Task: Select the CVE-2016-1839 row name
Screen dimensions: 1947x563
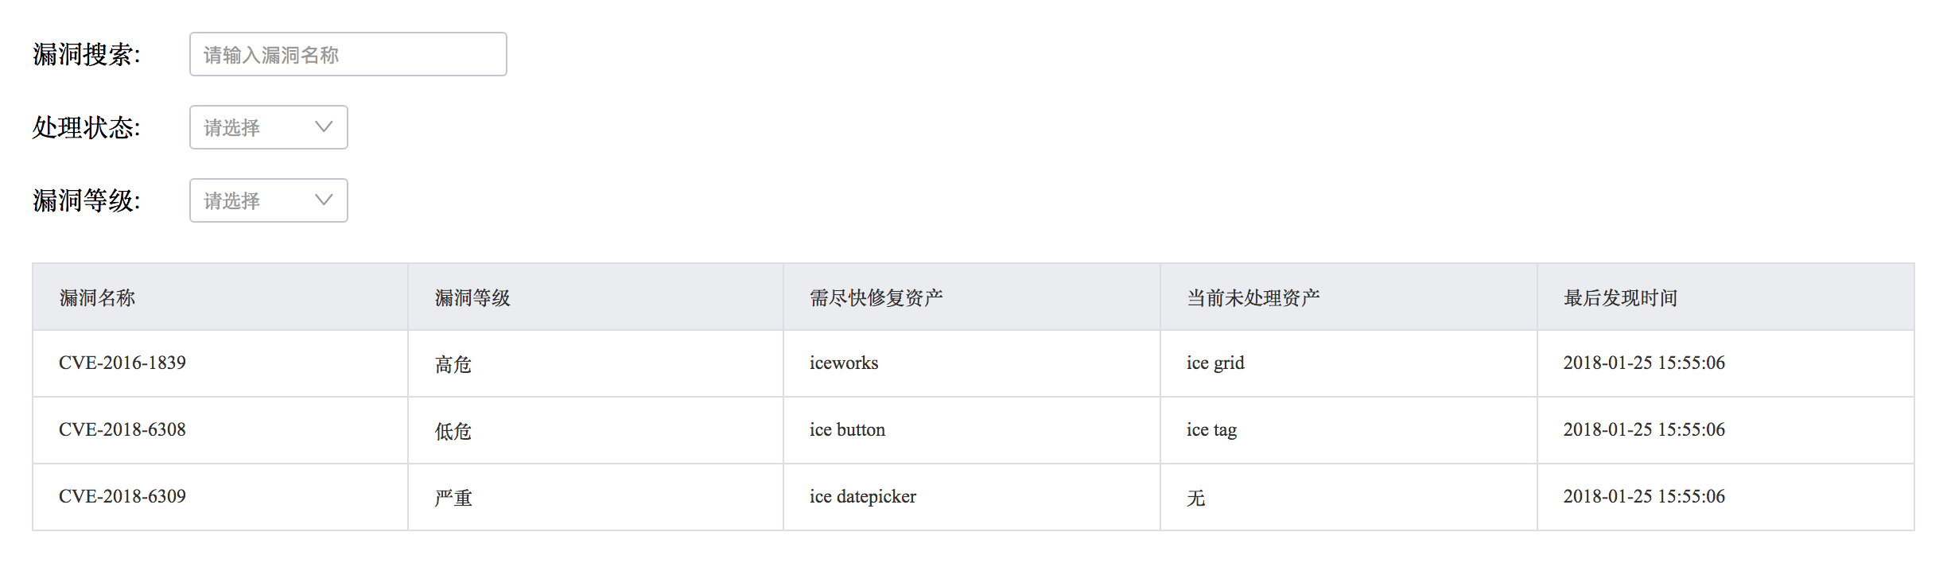Action: [x=122, y=363]
